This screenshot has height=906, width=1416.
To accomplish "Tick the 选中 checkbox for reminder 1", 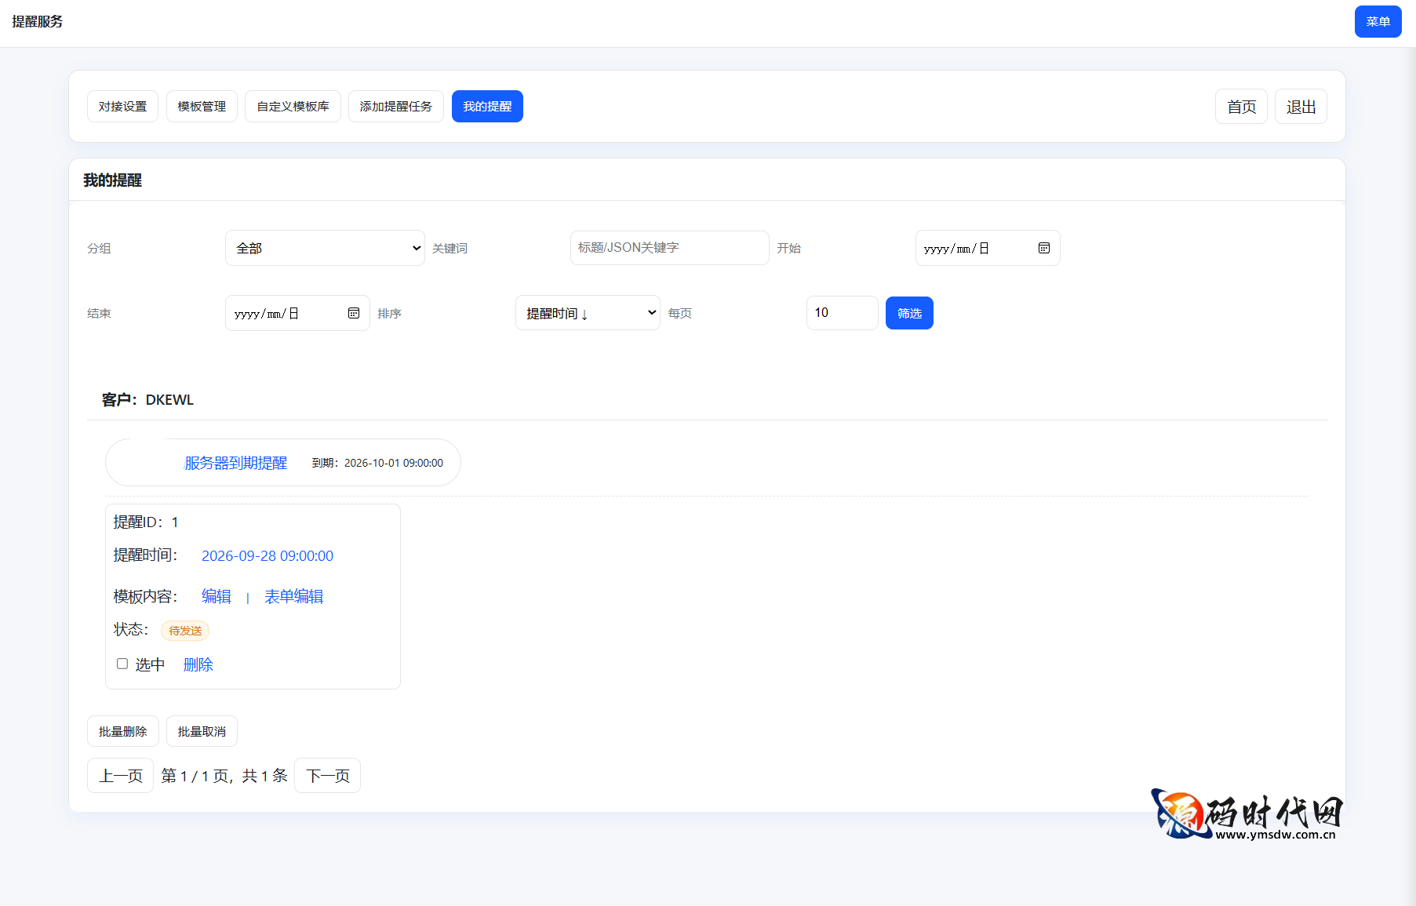I will (122, 664).
